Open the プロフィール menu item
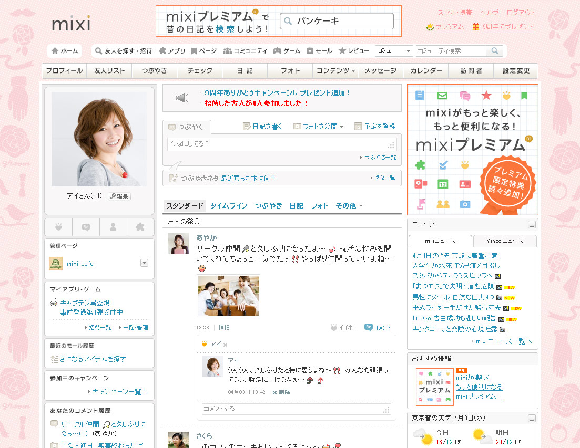 click(x=64, y=70)
